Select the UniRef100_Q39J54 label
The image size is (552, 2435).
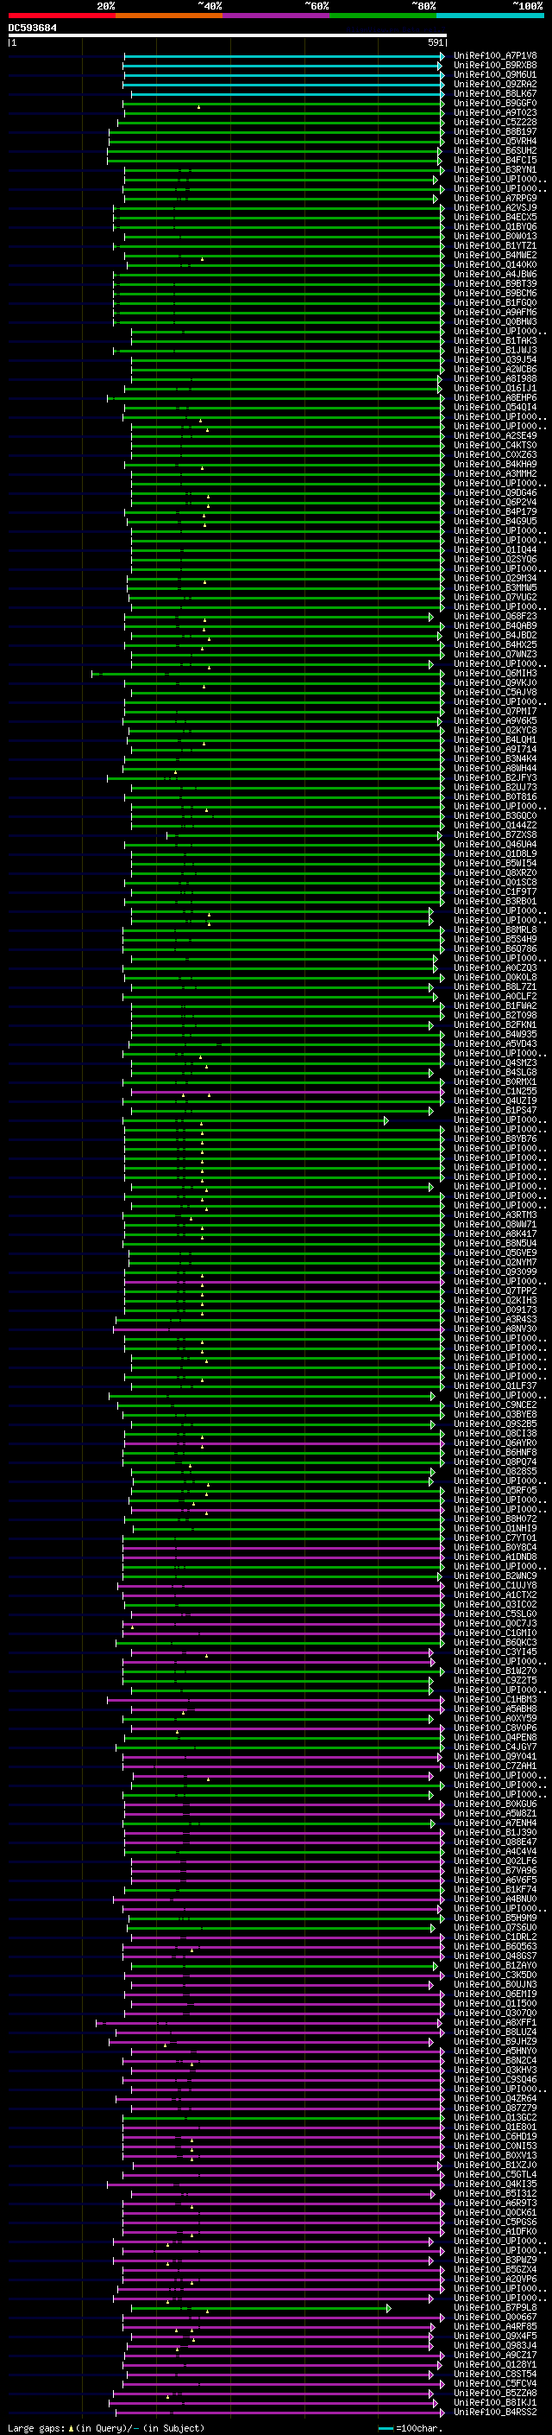pyautogui.click(x=495, y=359)
